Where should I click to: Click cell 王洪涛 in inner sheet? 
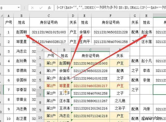point(65,108)
